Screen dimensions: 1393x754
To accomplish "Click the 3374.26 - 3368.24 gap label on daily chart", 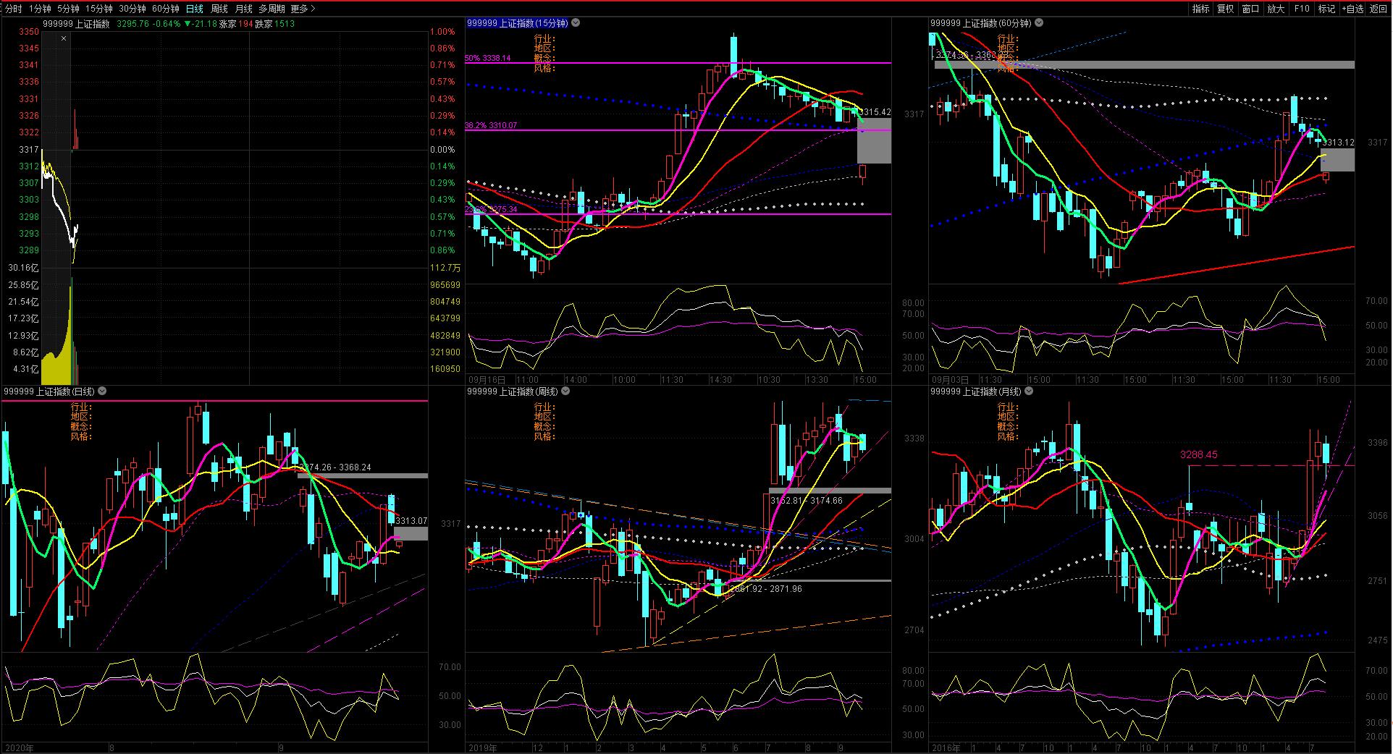I will pyautogui.click(x=335, y=467).
